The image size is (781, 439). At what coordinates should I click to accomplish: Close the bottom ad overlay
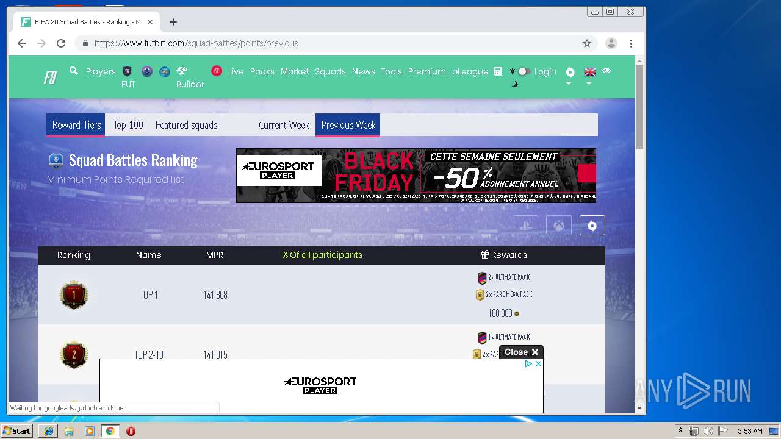tap(521, 352)
